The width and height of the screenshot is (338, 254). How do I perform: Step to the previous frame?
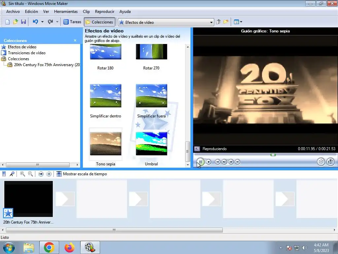224,162
